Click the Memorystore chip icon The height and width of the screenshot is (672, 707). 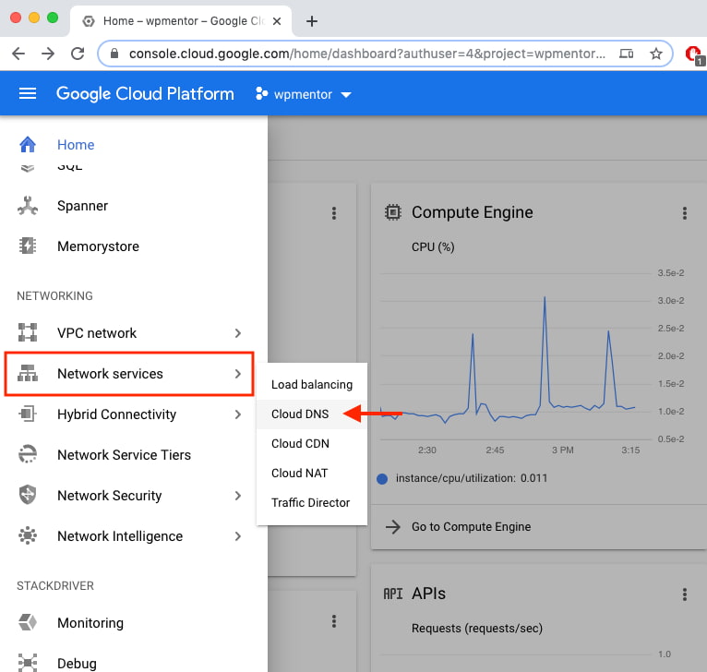pyautogui.click(x=28, y=246)
